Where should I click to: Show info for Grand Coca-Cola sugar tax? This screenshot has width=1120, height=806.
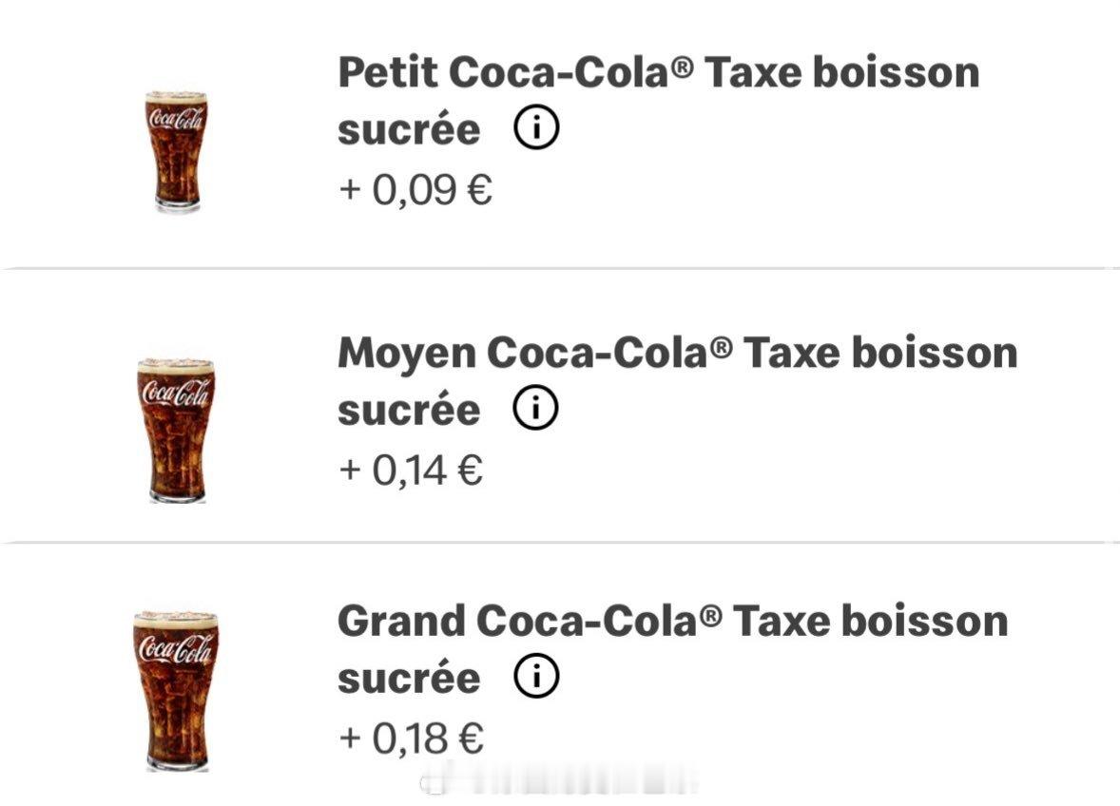pyautogui.click(x=536, y=678)
